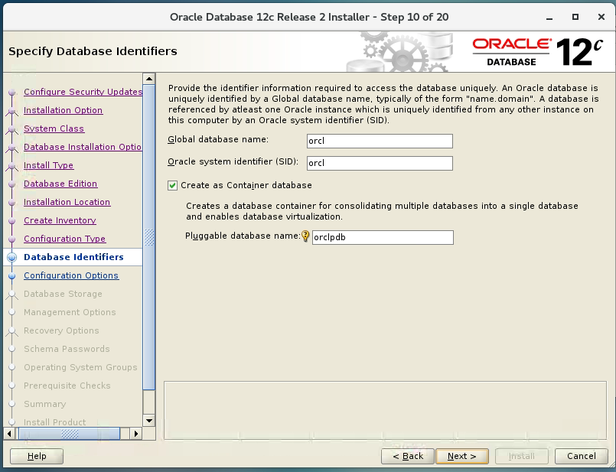Click the 'Prerequisite Checks' step text
616x472 pixels.
click(67, 386)
